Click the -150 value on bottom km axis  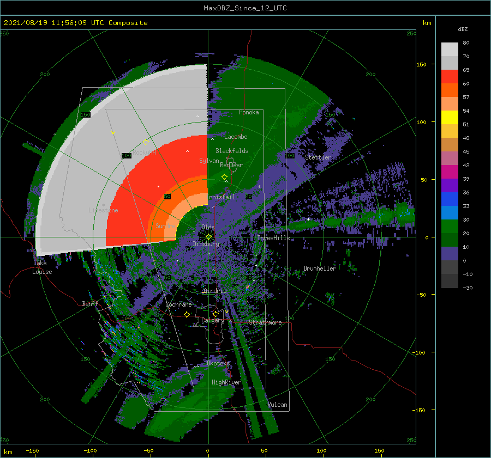tap(32, 450)
